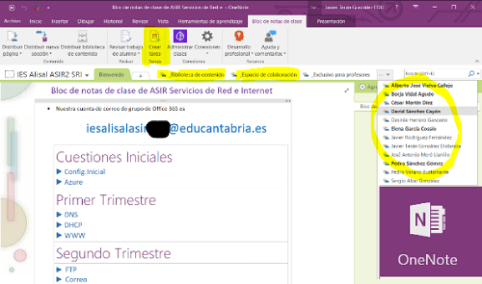Select Bloc de notas de clase tab
Viewport: 482px width, 284px height.
point(277,21)
